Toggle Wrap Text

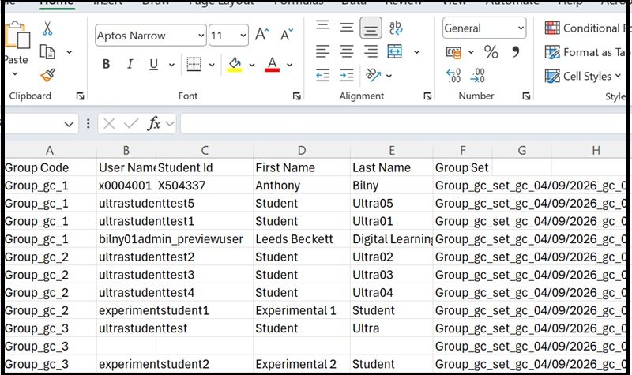pyautogui.click(x=396, y=28)
